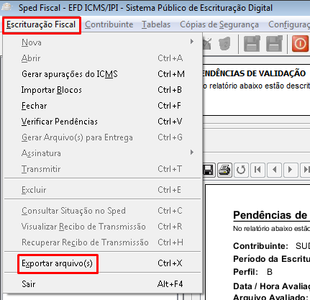310x300 pixels.
Task: Click the red power exit toolbar icon
Action: tap(300, 44)
